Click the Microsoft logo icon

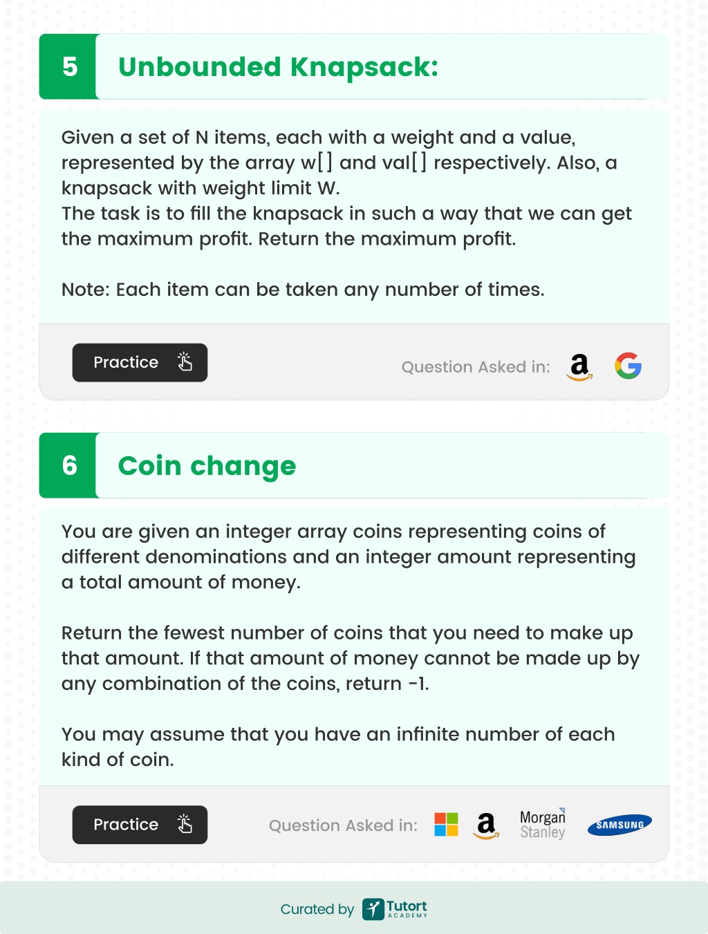click(x=446, y=824)
